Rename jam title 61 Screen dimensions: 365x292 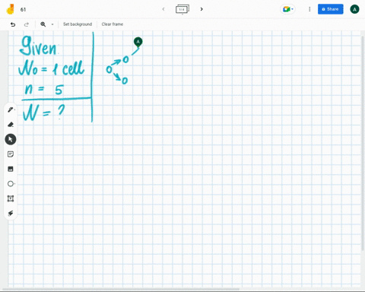[23, 10]
